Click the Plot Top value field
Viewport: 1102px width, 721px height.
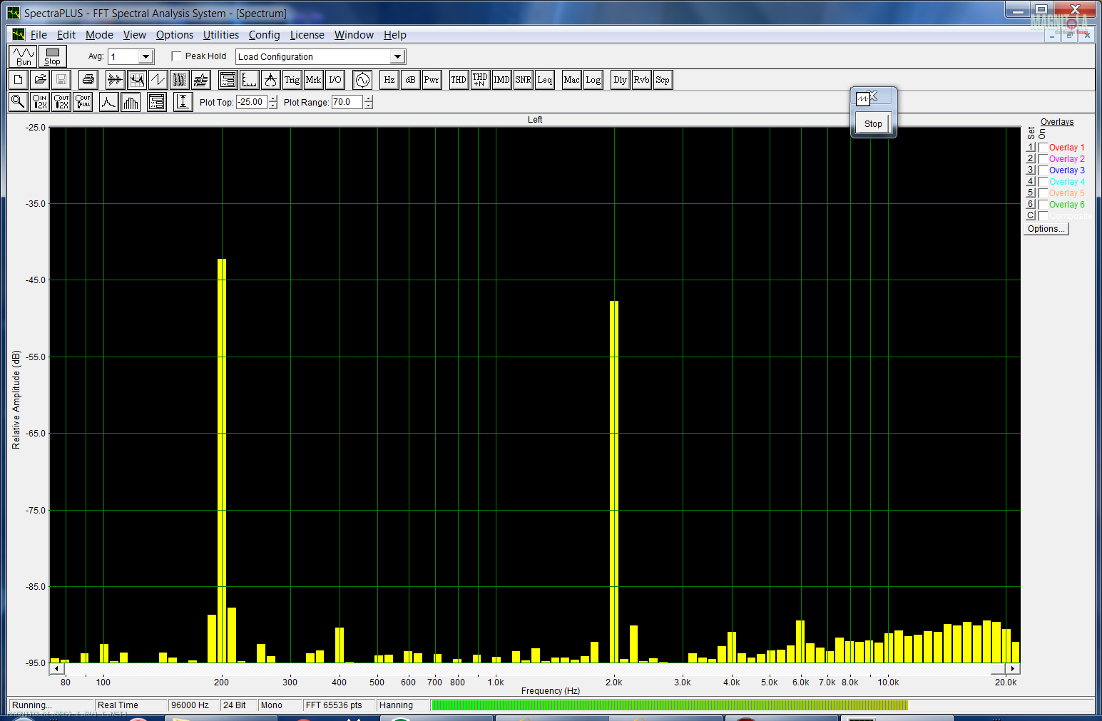(x=252, y=102)
